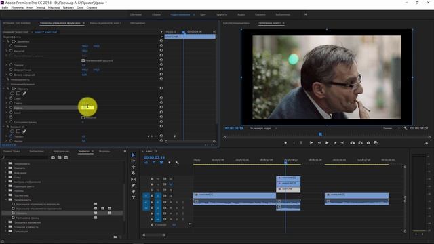434x244 pixels.
Task: Toggle animation stopwatch for Position
Action: pyautogui.click(x=11, y=46)
